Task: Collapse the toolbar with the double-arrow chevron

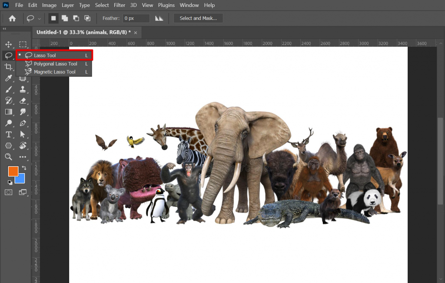Action: coord(4,29)
